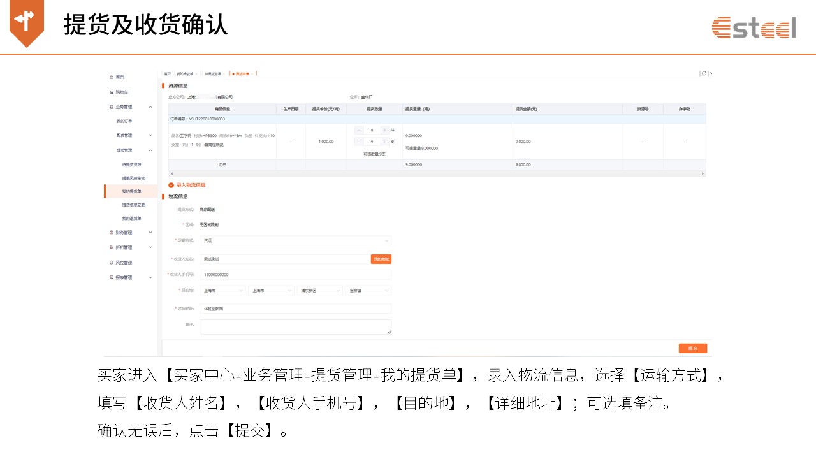Viewport: 816px width, 459px height.
Task: Click the 购物车 shopping cart icon
Action: 111,92
